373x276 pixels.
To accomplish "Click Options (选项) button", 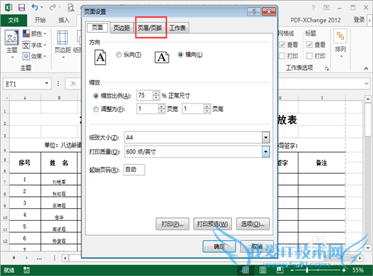I will (x=253, y=224).
